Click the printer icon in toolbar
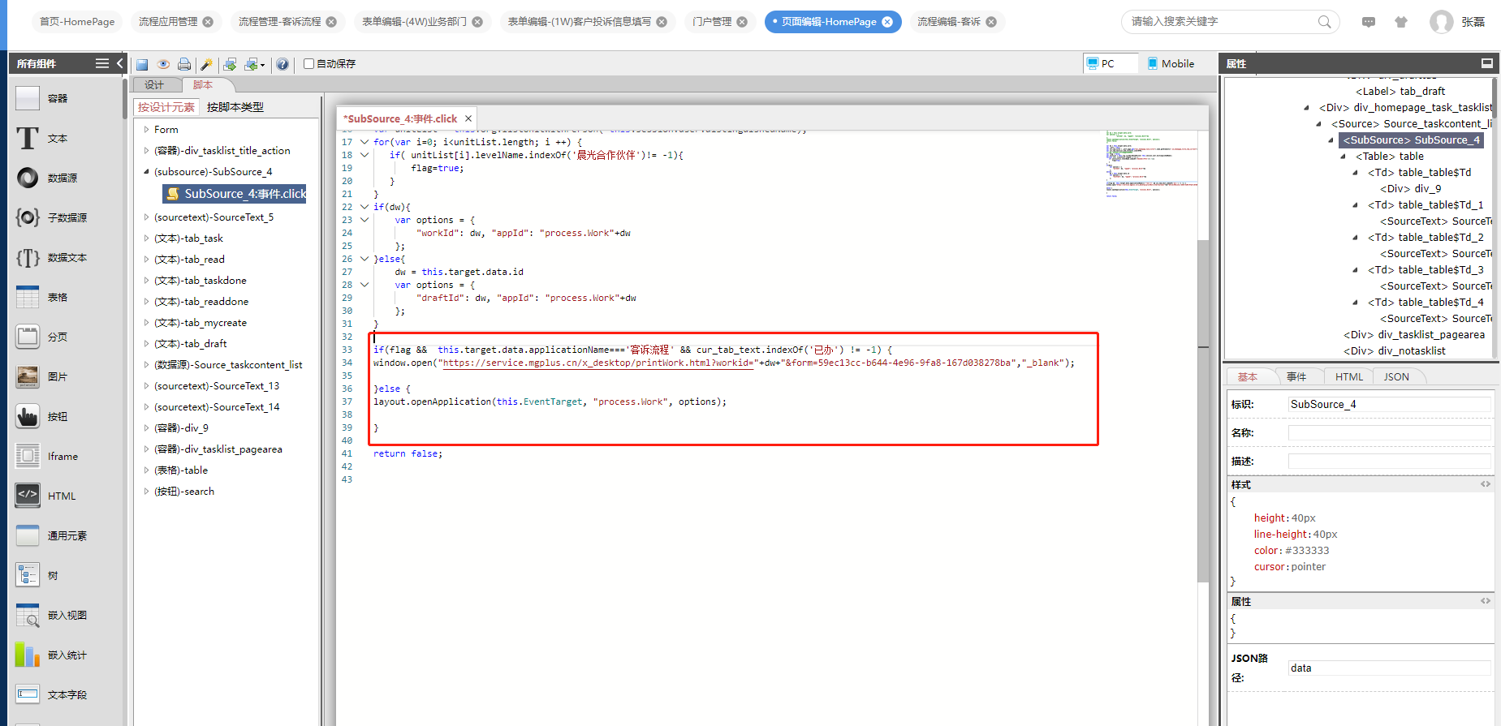The image size is (1501, 726). (x=184, y=64)
